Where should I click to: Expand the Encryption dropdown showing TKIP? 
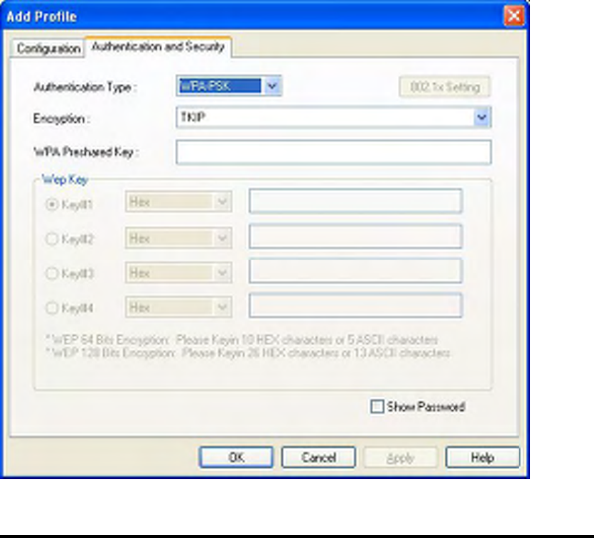point(334,118)
